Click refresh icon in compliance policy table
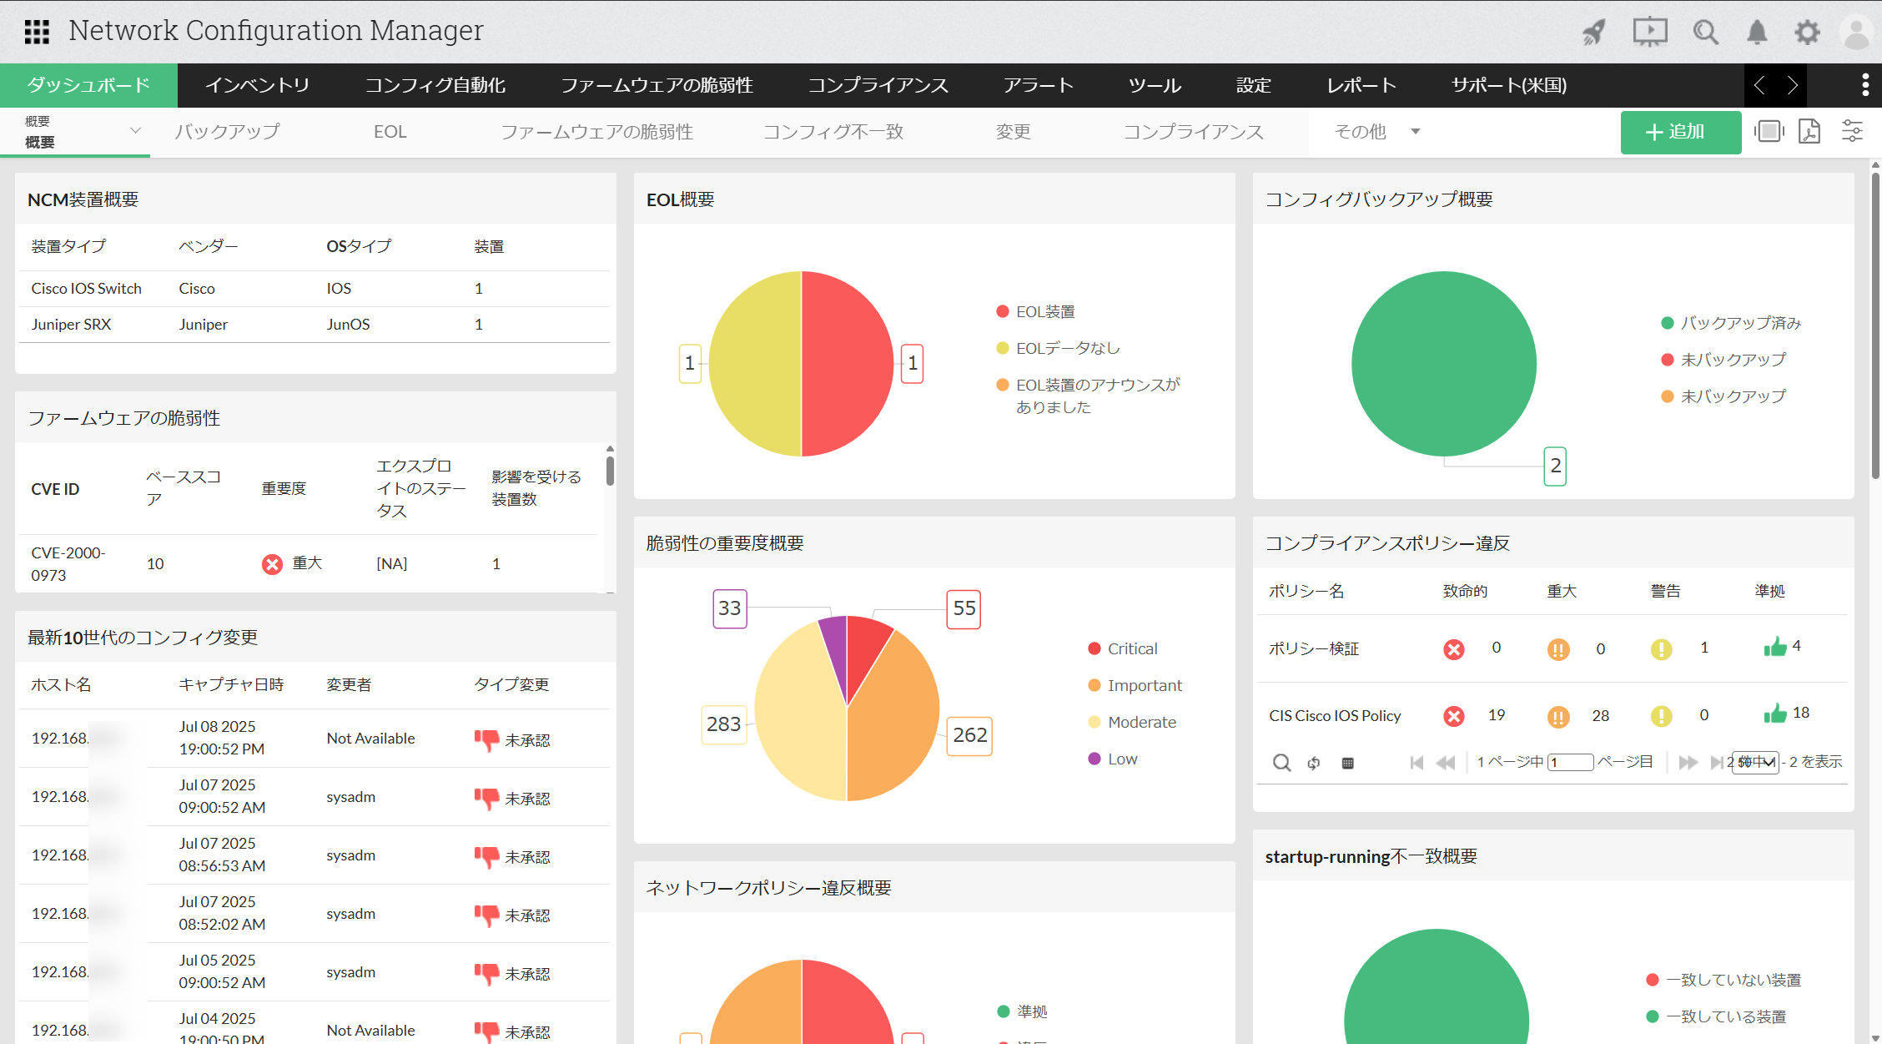Viewport: 1882px width, 1044px height. 1314,763
